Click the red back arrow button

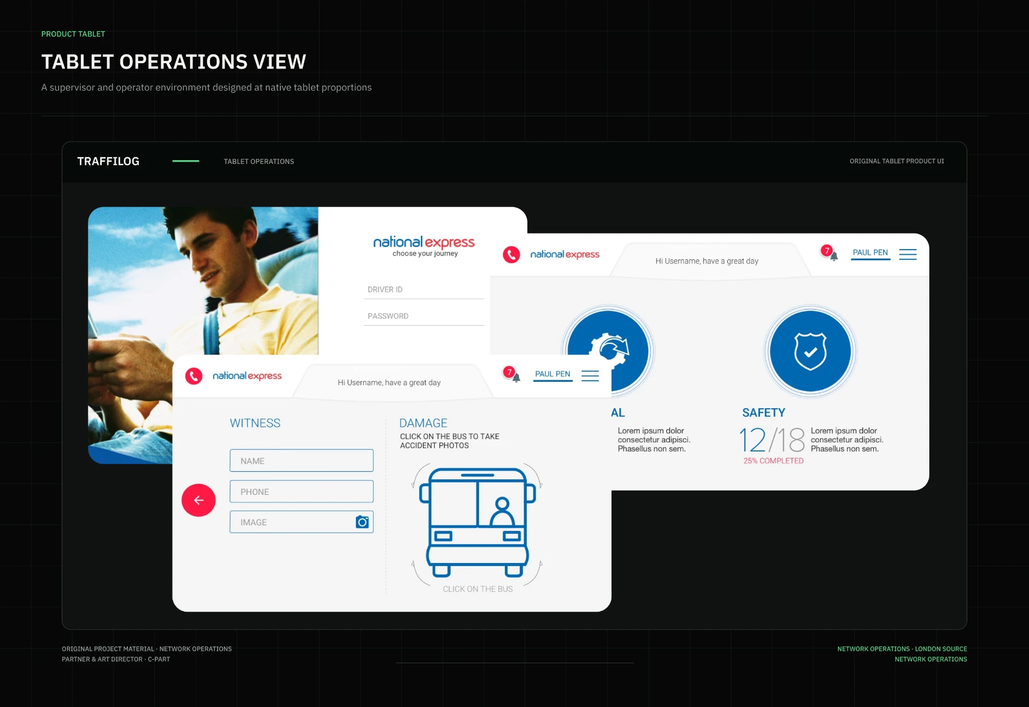[x=198, y=500]
